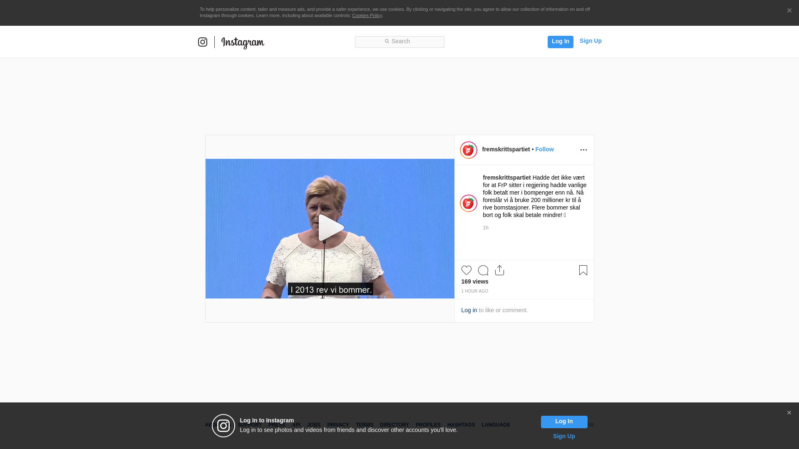Open the TERMS footer link
This screenshot has height=449, width=799.
click(365, 425)
